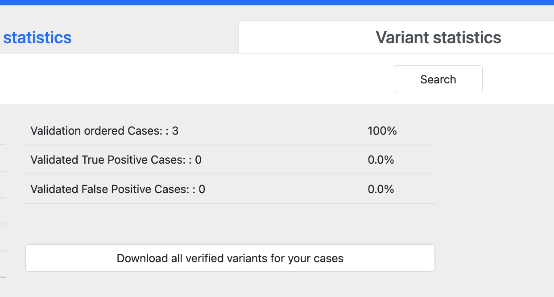Click the statistics link text
554x297 pixels.
pyautogui.click(x=37, y=37)
